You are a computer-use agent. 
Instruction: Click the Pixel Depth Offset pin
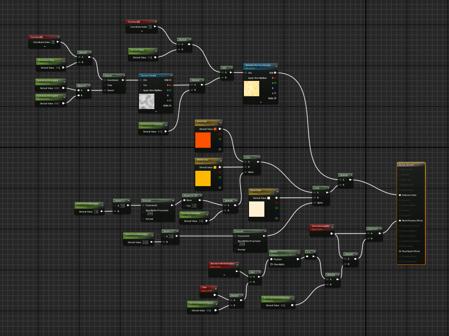(400, 251)
